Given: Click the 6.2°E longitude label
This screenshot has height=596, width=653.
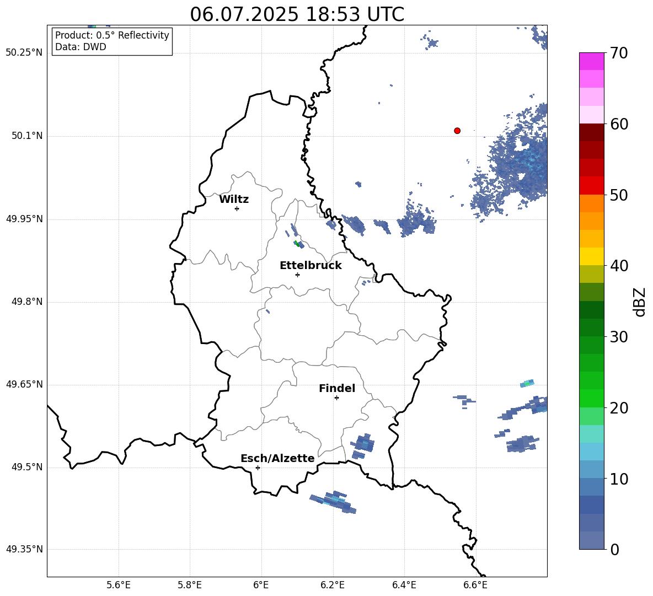Looking at the screenshot, I should tap(333, 585).
